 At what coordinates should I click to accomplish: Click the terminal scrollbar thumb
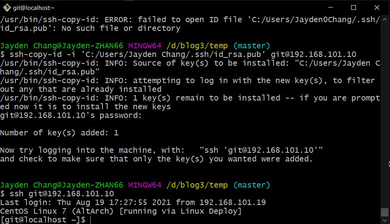tap(384, 212)
